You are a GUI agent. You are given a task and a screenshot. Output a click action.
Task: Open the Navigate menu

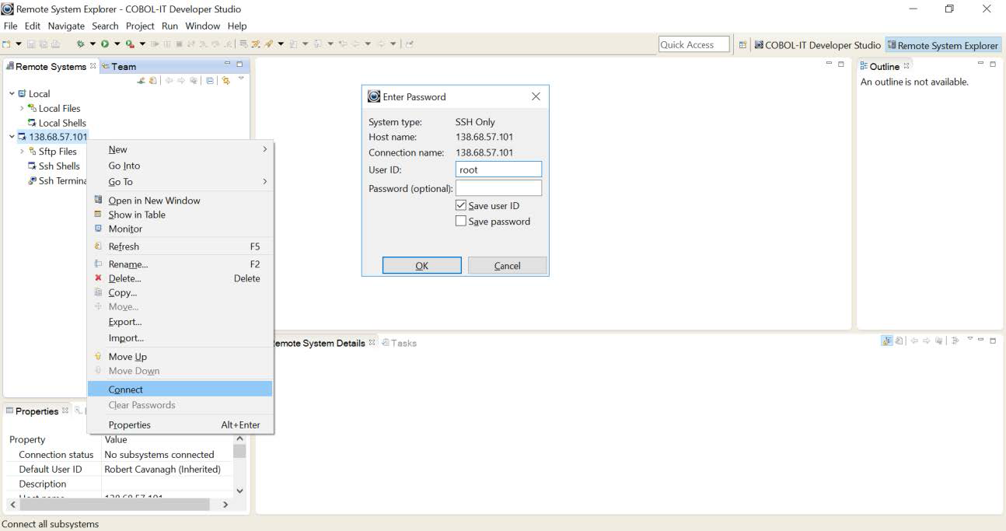[x=66, y=26]
